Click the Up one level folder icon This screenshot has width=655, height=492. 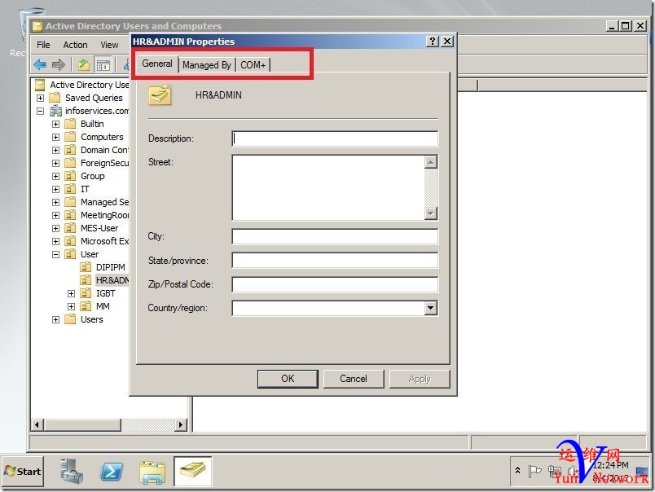[84, 64]
